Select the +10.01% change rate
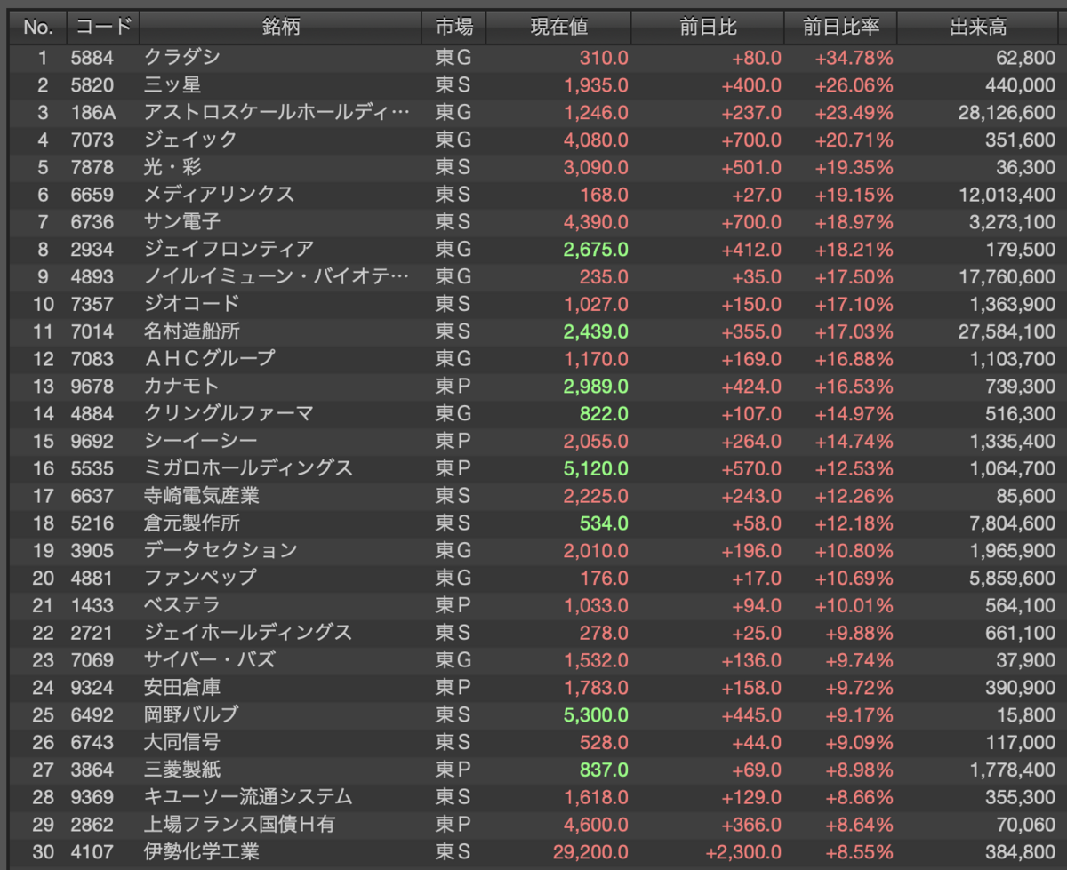Image resolution: width=1067 pixels, height=870 pixels. (x=854, y=605)
